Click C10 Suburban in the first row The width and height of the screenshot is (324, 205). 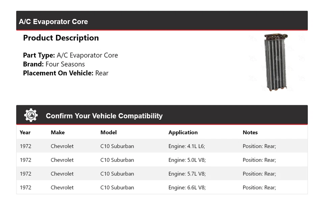point(117,146)
